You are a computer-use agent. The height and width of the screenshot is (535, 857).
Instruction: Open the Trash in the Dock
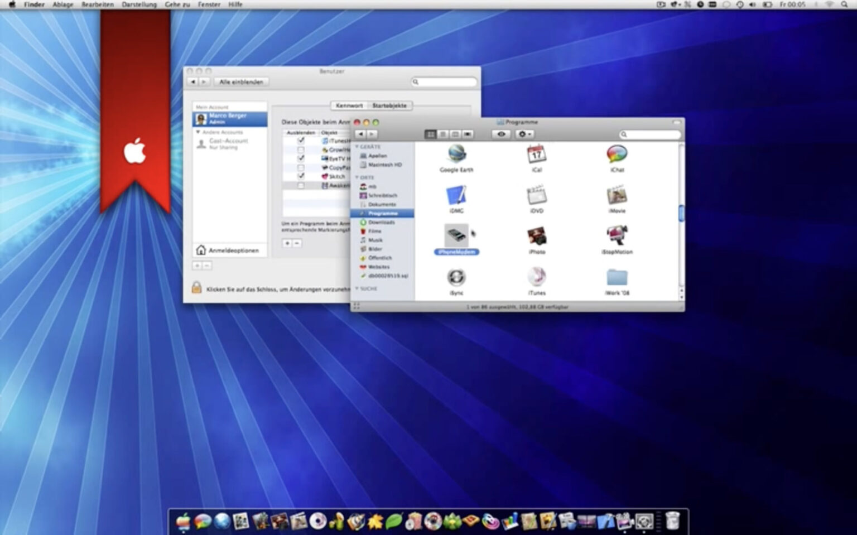pos(673,521)
